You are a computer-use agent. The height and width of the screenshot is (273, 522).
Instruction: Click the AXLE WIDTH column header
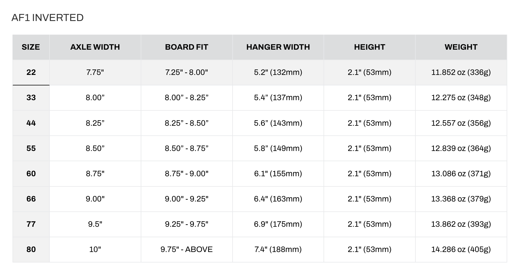coord(95,47)
